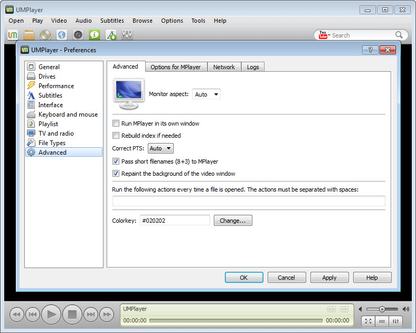The image size is (416, 333).
Task: Open file using folder toolbar icon
Action: tap(29, 35)
